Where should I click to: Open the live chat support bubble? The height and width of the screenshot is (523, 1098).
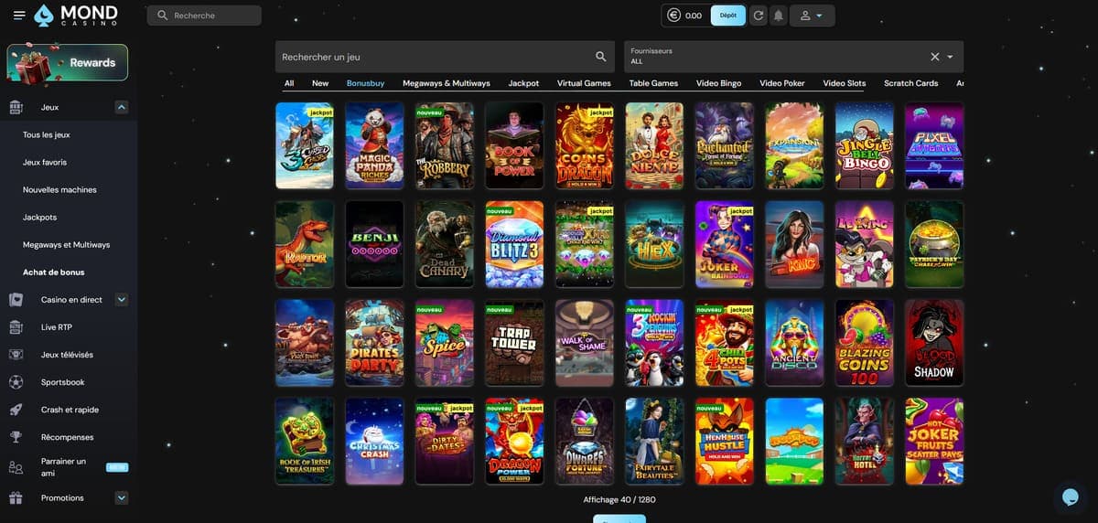[x=1069, y=496]
